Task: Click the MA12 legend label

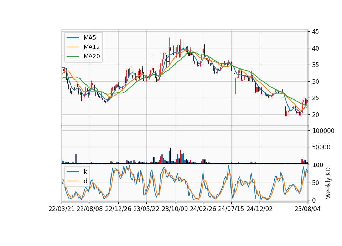Action: click(x=92, y=47)
